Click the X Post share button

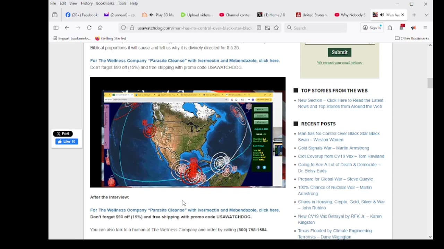click(x=63, y=134)
